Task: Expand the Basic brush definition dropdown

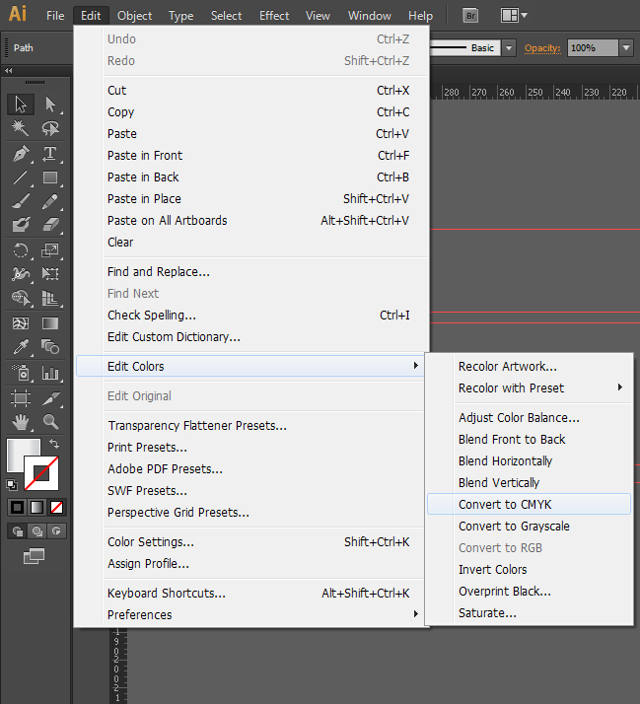Action: [509, 47]
